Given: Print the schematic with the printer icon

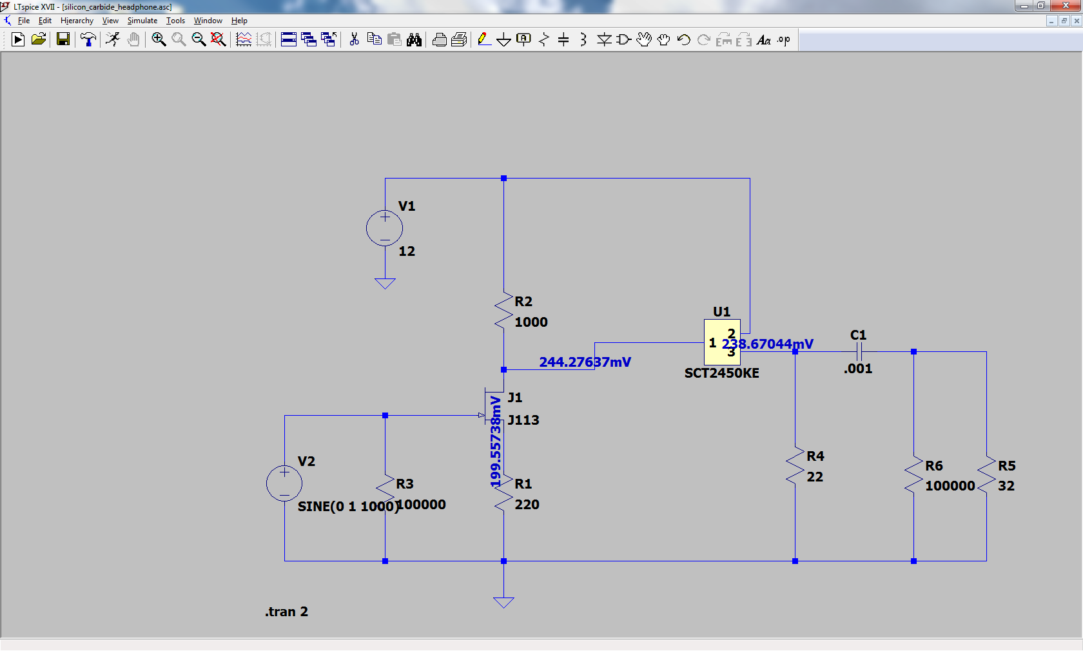Looking at the screenshot, I should tap(459, 40).
